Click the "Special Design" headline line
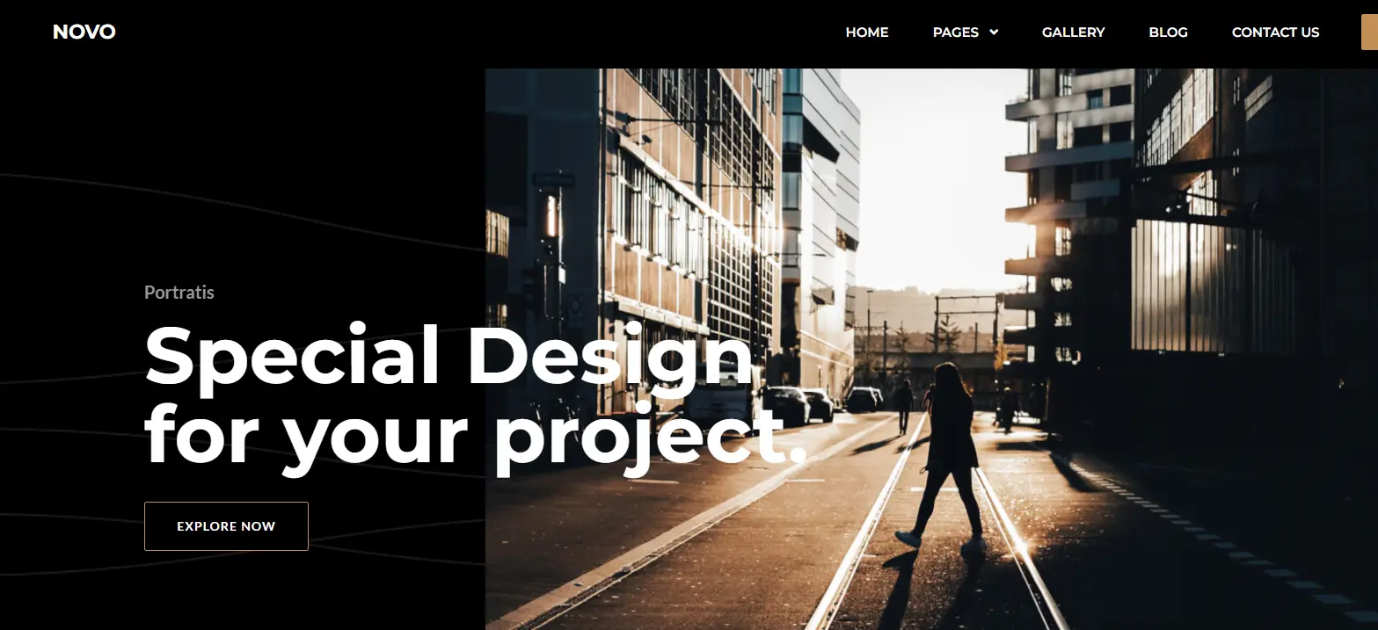Image resolution: width=1378 pixels, height=630 pixels. pos(448,356)
